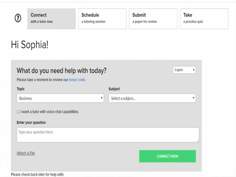Screen dimensions: 236x177
Task: Click the Subject field label
Action: pos(114,89)
